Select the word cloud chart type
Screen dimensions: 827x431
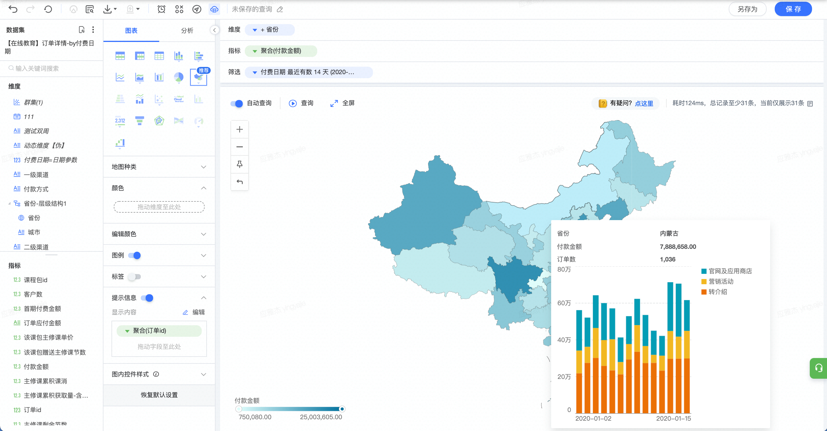[179, 99]
